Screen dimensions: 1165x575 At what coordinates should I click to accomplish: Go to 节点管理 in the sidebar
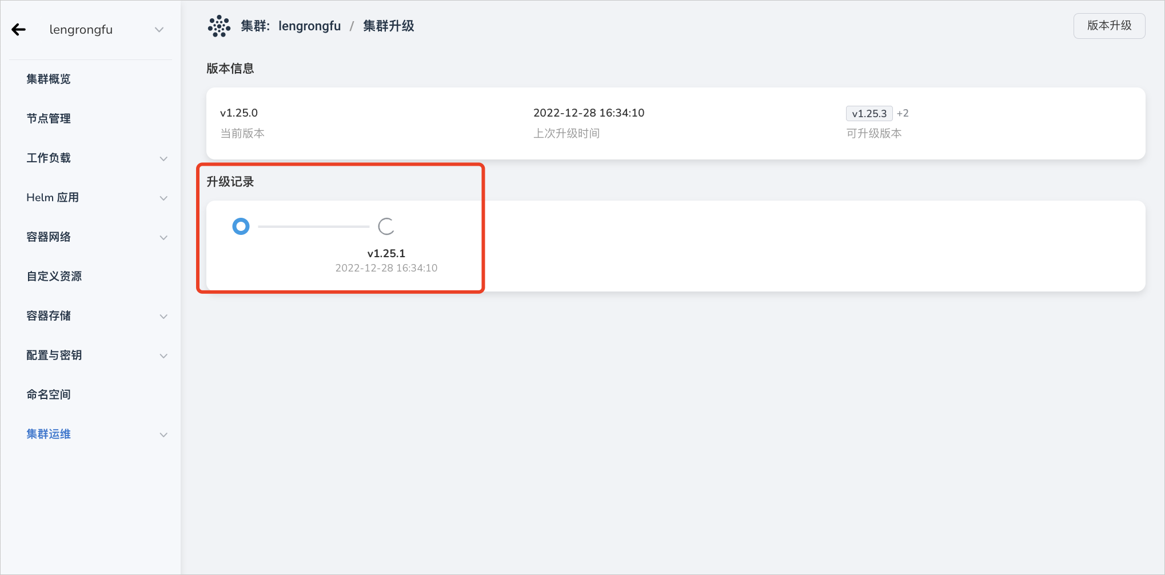tap(49, 118)
